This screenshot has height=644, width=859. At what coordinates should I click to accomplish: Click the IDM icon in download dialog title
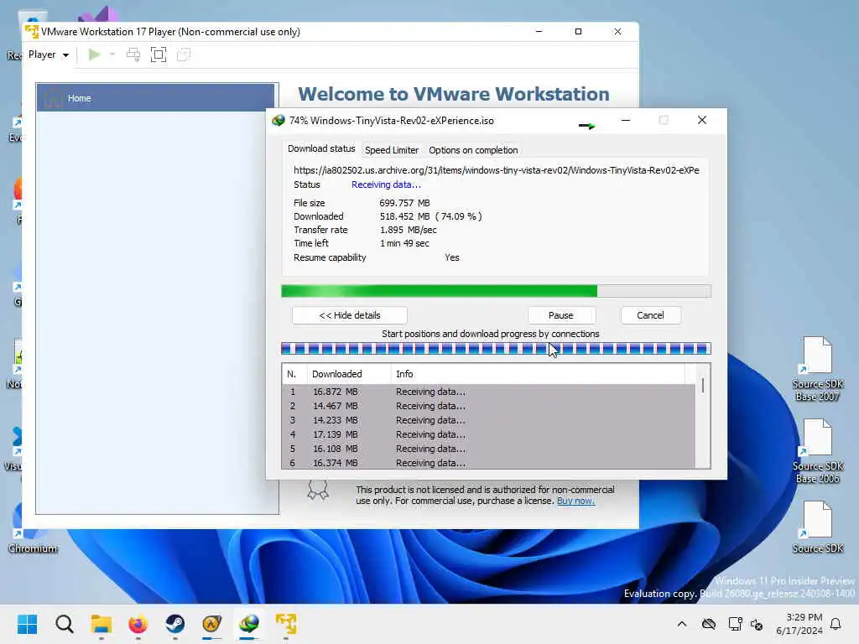click(279, 121)
